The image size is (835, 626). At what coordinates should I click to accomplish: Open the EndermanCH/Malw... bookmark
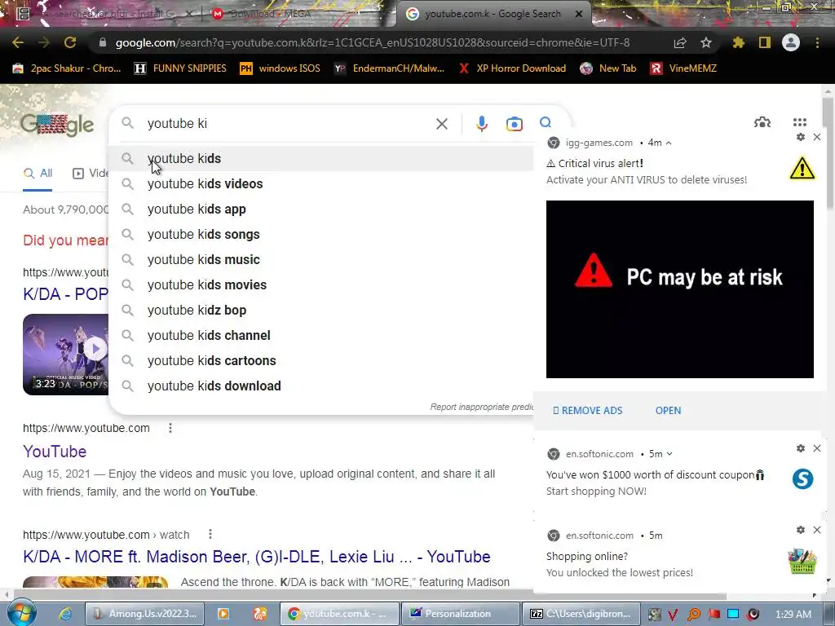coord(389,68)
